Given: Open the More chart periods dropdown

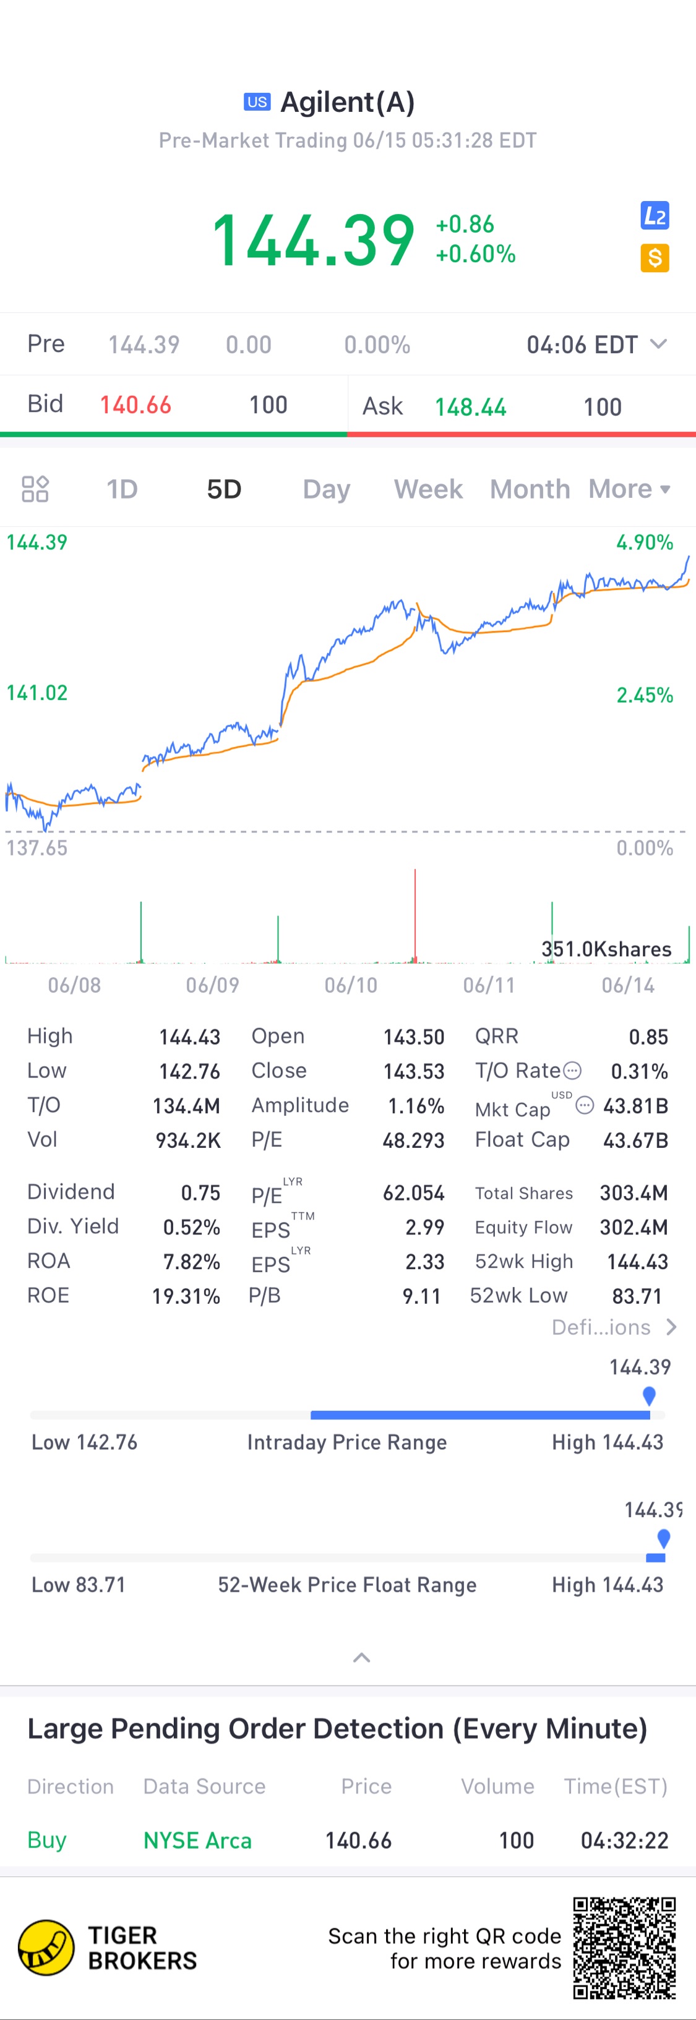Looking at the screenshot, I should pos(629,489).
